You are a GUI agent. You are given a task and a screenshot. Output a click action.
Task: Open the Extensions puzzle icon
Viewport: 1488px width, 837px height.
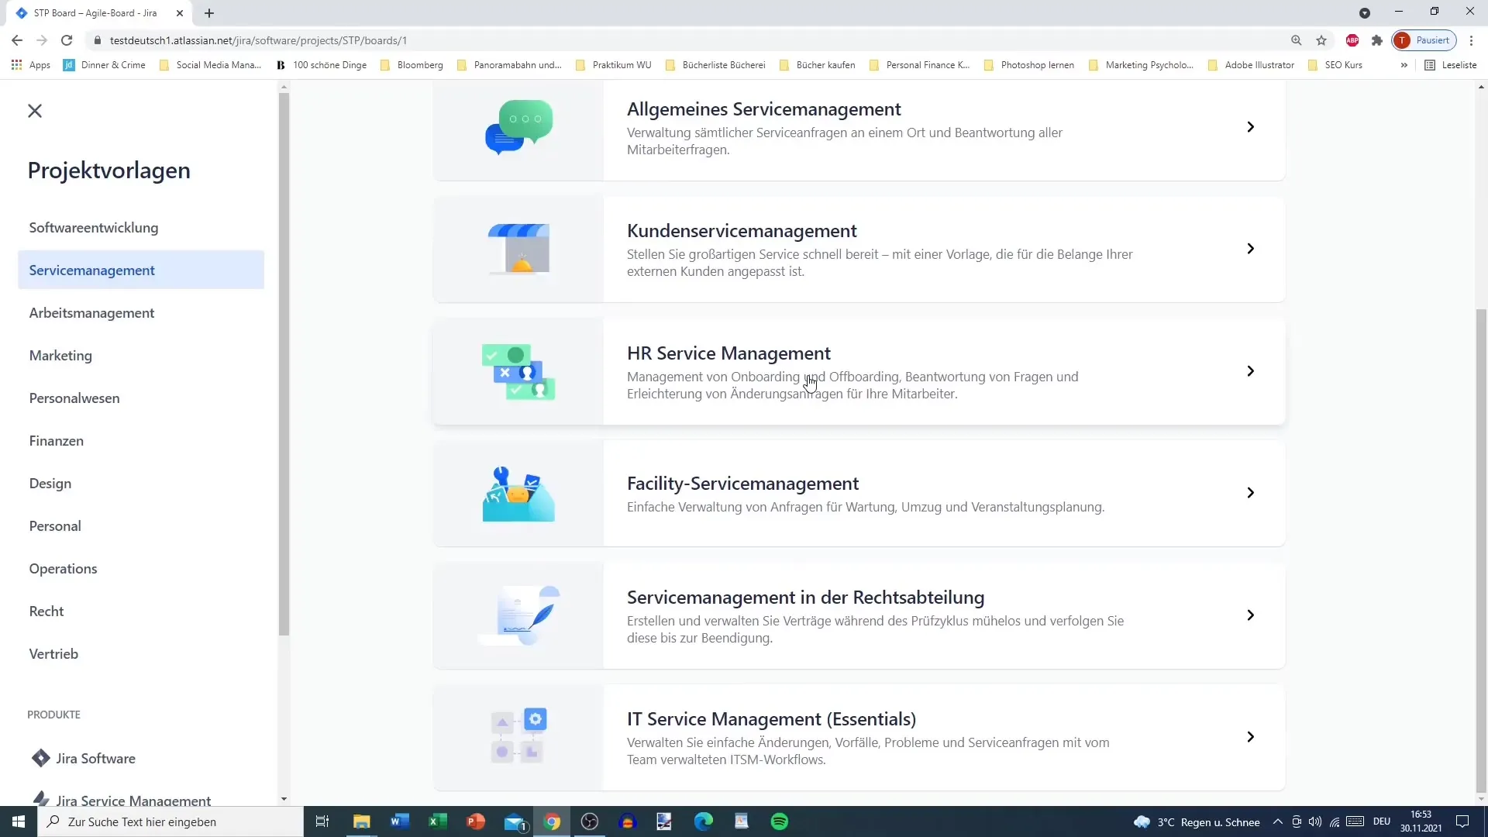pyautogui.click(x=1376, y=40)
